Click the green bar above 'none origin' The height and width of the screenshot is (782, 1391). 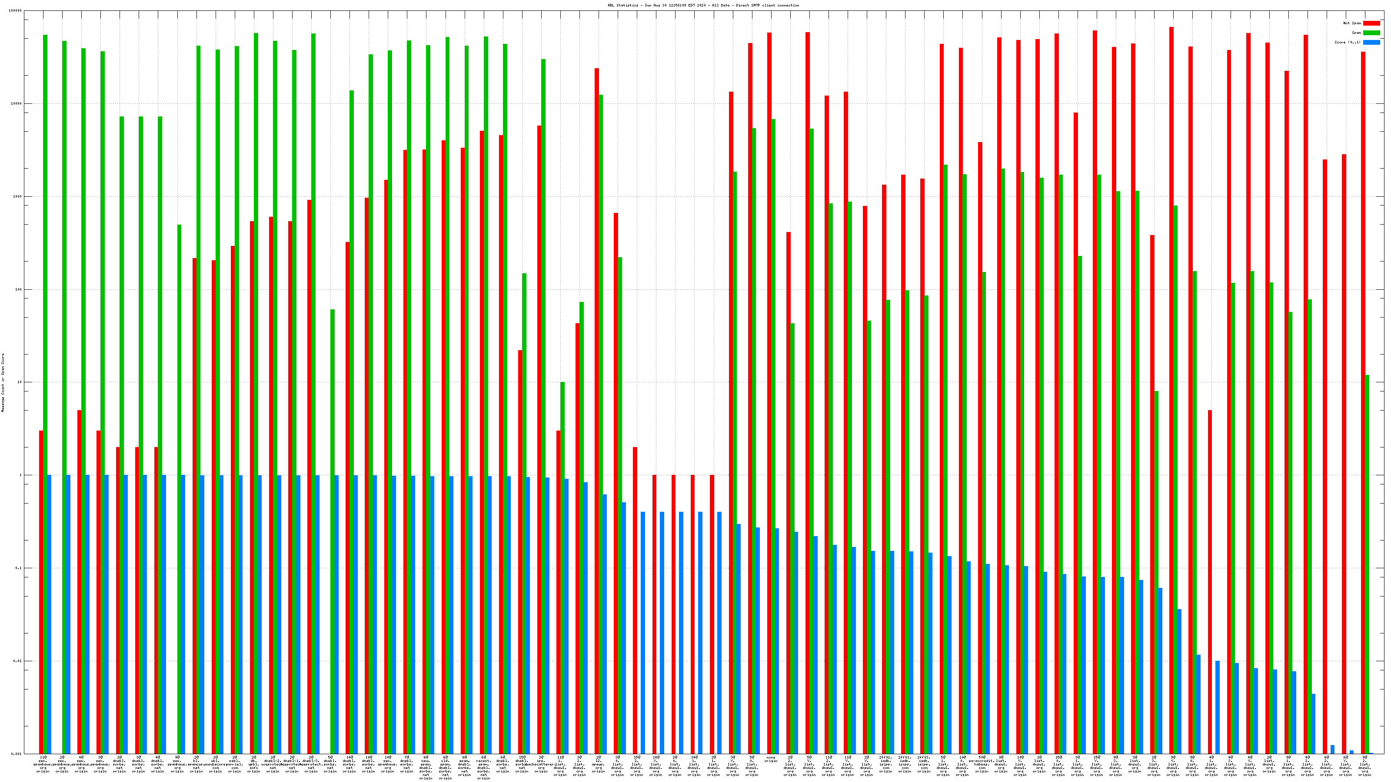click(x=773, y=378)
